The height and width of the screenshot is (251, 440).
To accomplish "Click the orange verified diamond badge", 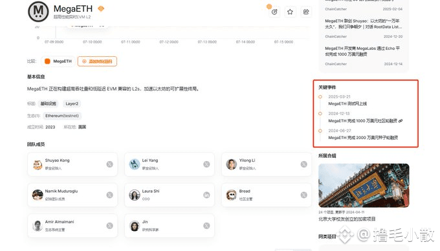I will (x=101, y=8).
